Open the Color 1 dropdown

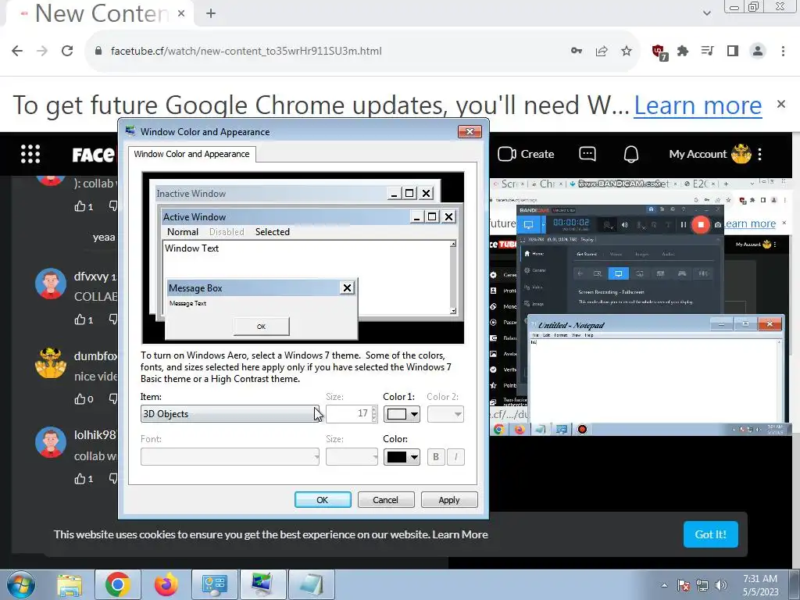[402, 414]
